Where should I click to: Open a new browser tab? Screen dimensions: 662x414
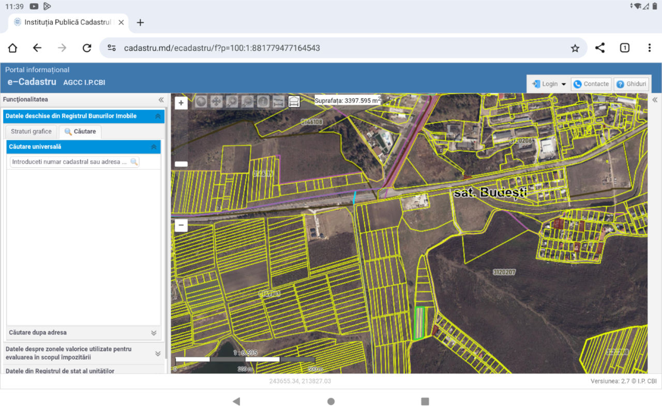(x=140, y=22)
